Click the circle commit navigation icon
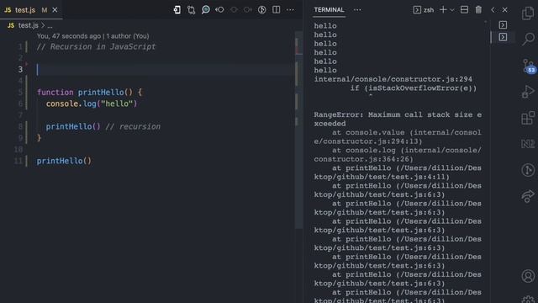Image resolution: width=538 pixels, height=303 pixels. (234, 9)
